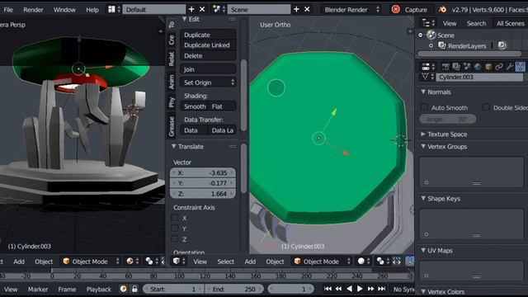The height and width of the screenshot is (297, 528).
Task: Open the Help menu
Action: pos(92,9)
